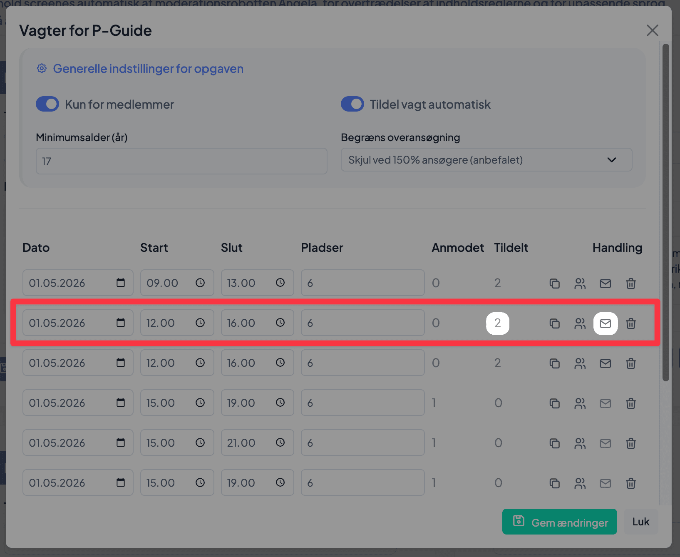Toggle the Kun for medlemmer switch
Viewport: 680px width, 557px height.
47,104
